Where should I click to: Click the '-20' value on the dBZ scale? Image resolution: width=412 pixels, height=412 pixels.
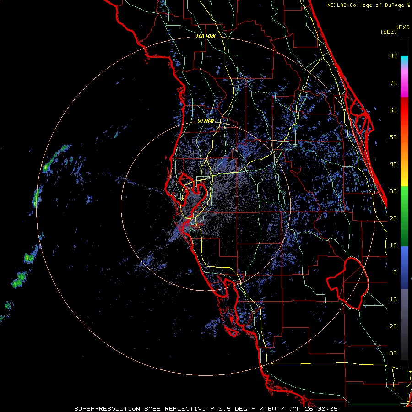click(391, 326)
